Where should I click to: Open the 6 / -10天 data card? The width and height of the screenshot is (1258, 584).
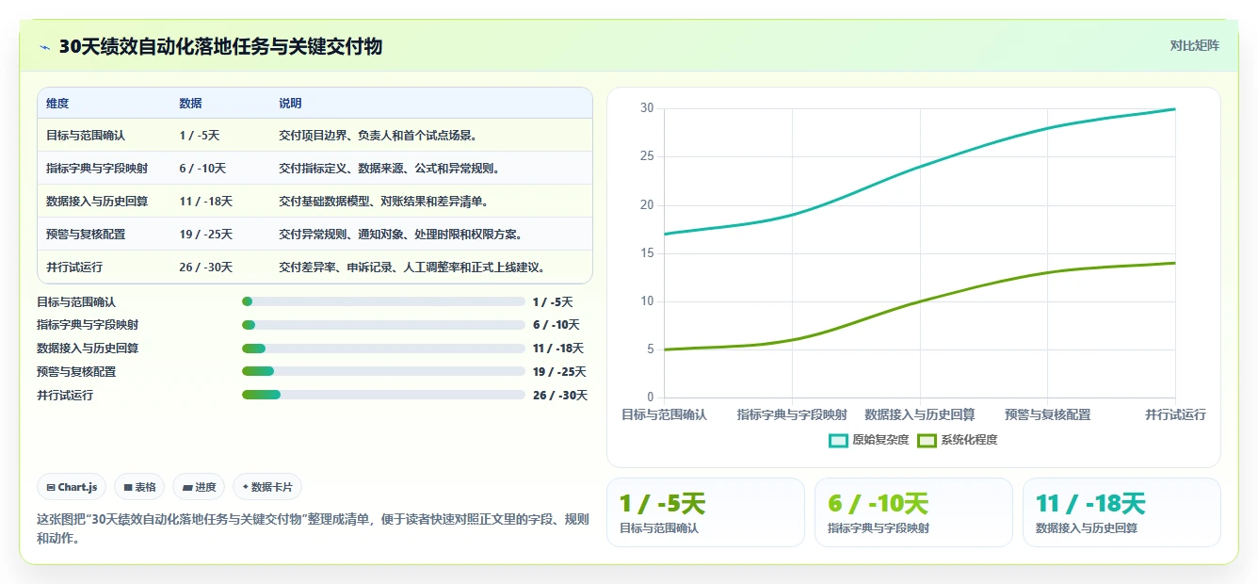coord(913,512)
